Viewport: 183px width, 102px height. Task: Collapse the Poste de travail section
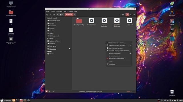coord(46,18)
